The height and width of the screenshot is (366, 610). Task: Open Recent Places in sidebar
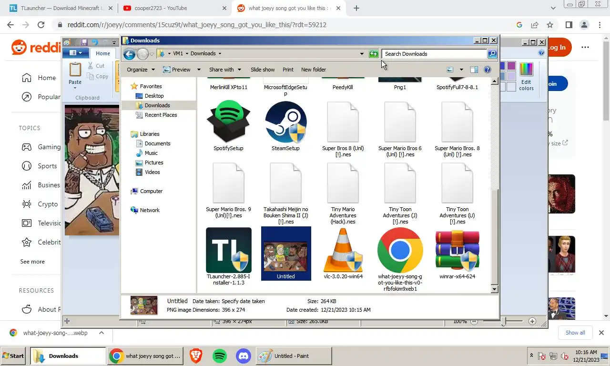click(161, 115)
